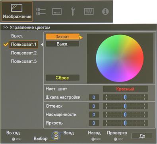Click the Наст. цвет label
Screen dimensions: 157x144
[x=56, y=89]
